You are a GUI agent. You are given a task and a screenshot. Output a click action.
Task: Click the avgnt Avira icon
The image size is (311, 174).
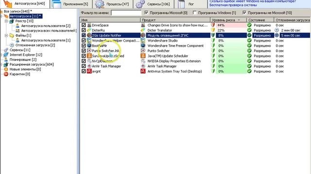click(89, 71)
